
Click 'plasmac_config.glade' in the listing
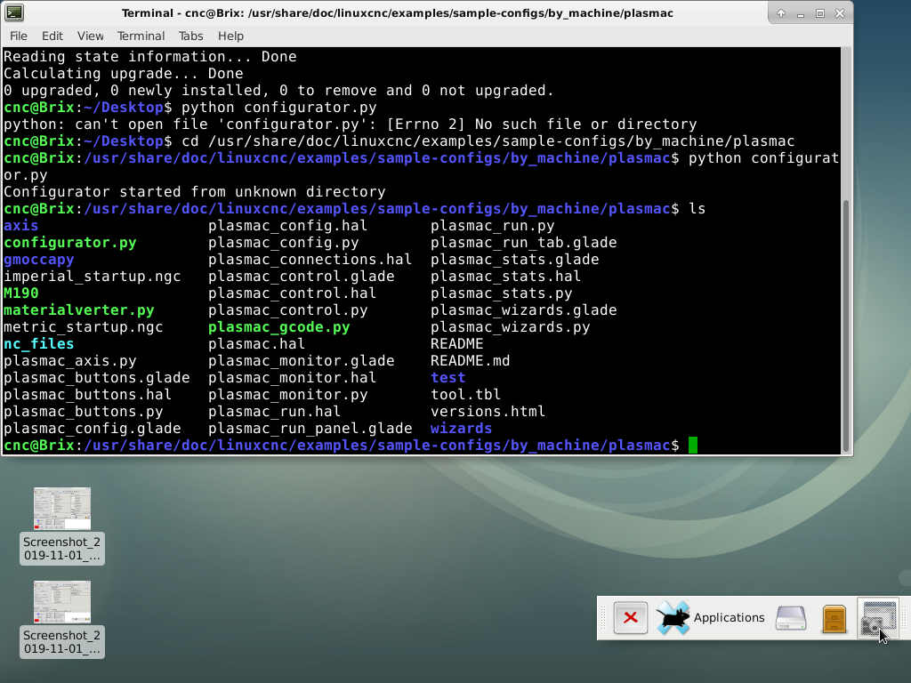[93, 429]
